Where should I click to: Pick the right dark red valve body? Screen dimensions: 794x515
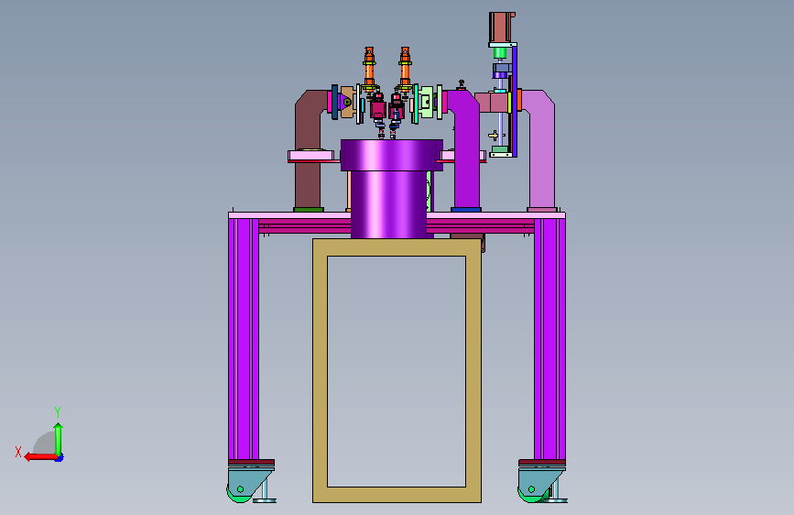click(x=397, y=109)
